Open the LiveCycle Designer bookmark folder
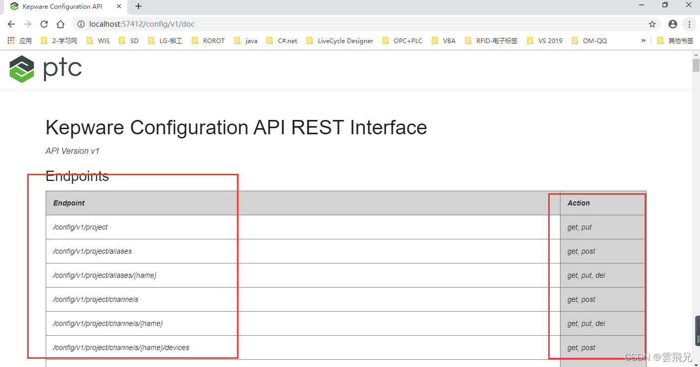 point(340,40)
